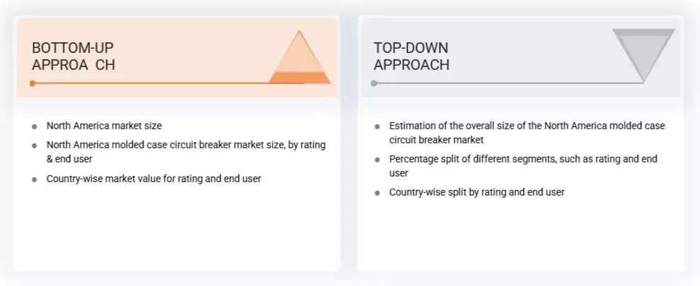Screen dimensions: 700x286
Task: Click the bullet beside "Percentage split of different segments"
Action: (x=377, y=160)
